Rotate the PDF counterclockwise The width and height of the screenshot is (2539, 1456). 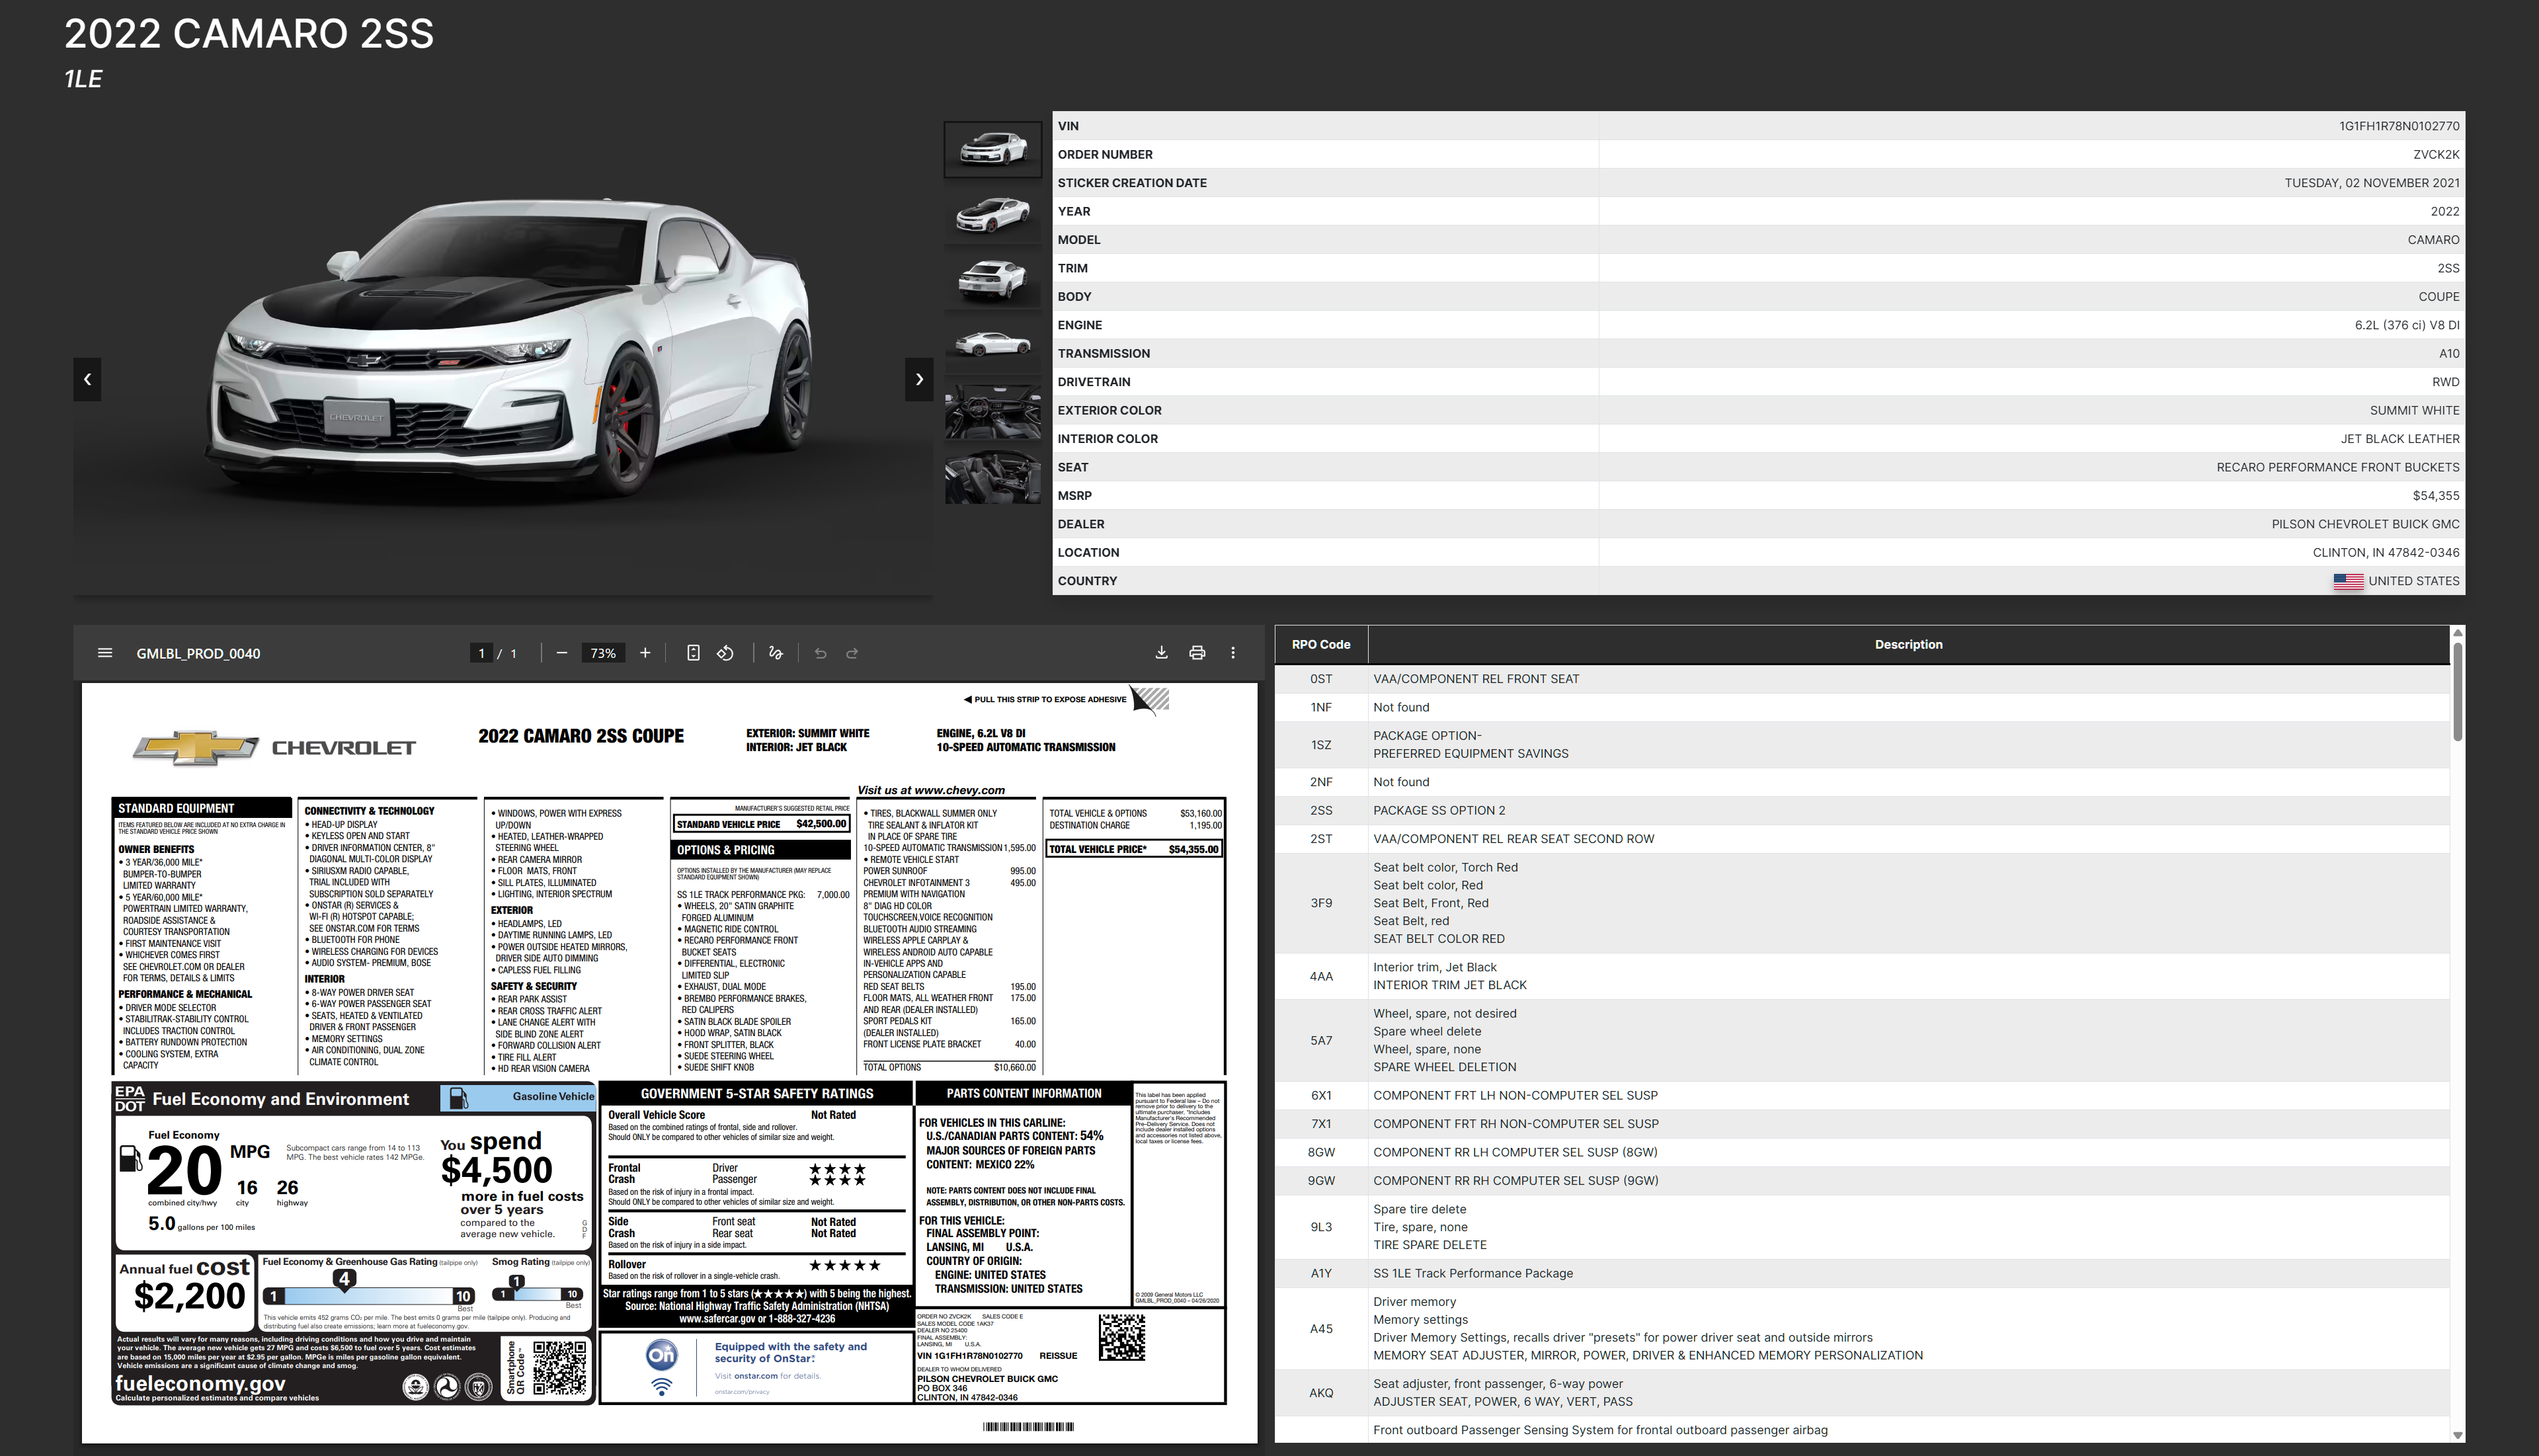[x=726, y=653]
